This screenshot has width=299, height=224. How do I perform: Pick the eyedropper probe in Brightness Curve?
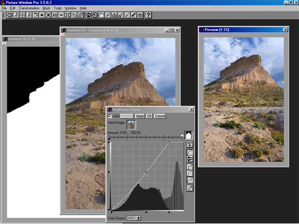[190, 188]
